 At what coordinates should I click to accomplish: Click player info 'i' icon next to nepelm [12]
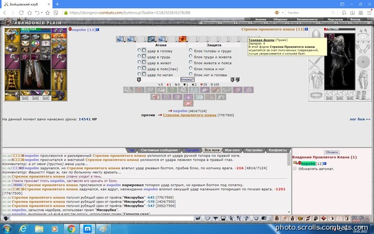coord(98,29)
